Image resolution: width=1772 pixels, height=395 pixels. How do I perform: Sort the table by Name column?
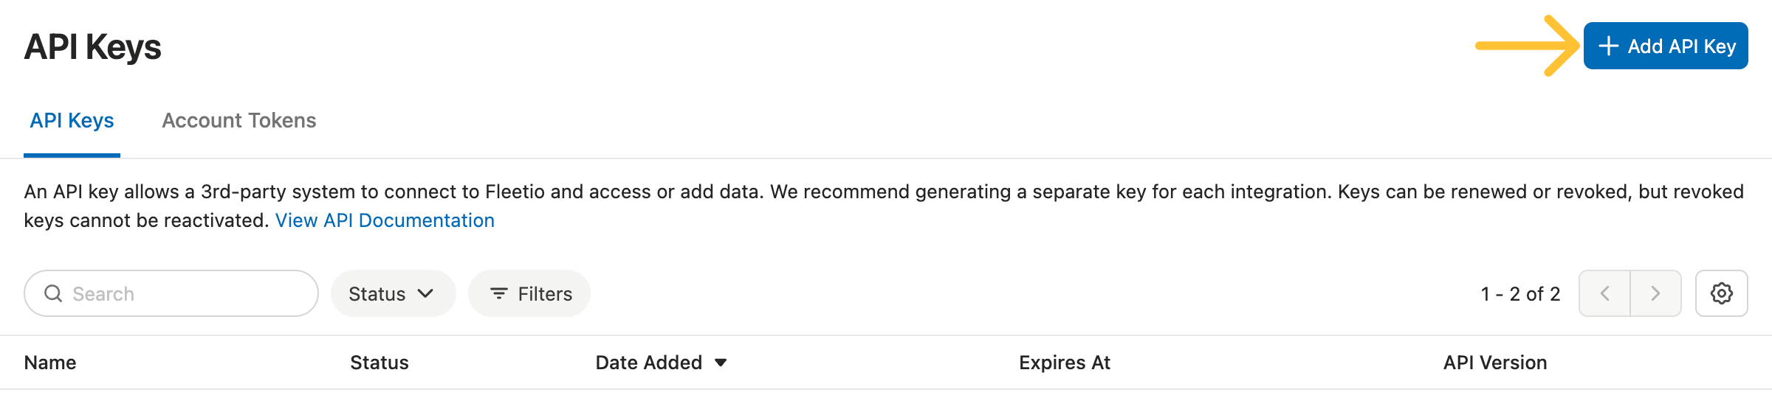click(50, 363)
